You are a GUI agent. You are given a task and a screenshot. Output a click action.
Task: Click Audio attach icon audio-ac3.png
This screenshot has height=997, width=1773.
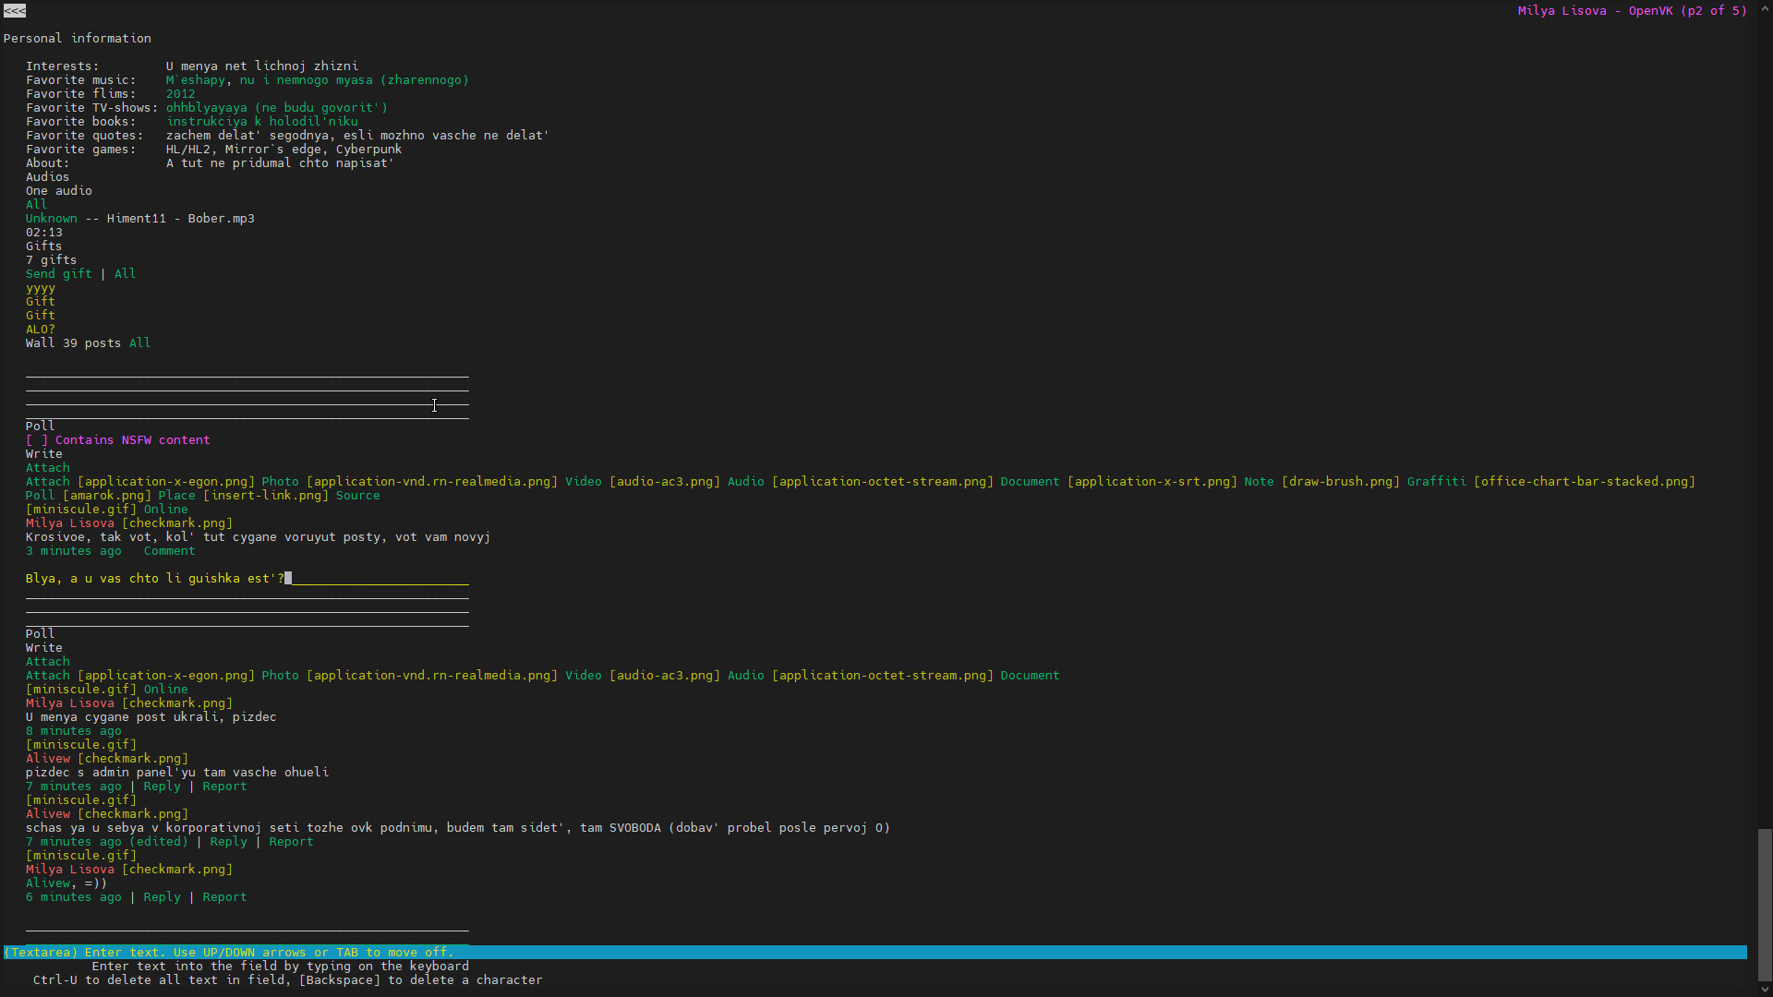tap(664, 482)
